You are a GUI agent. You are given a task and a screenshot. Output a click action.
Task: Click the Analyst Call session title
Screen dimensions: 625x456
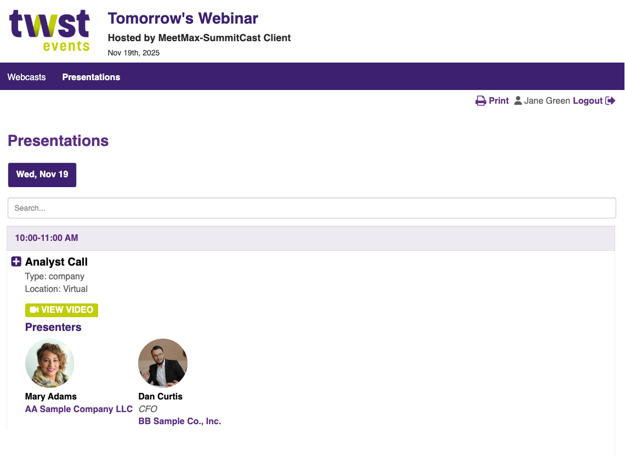point(56,262)
